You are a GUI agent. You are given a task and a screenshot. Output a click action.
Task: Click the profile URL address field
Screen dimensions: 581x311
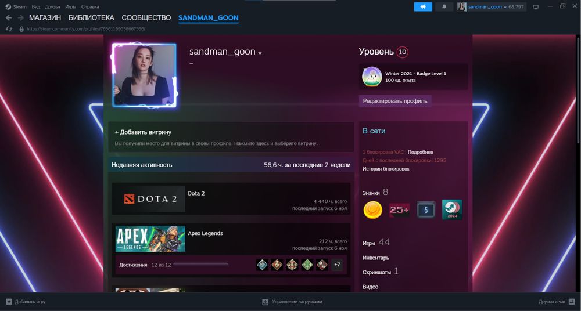tap(86, 28)
